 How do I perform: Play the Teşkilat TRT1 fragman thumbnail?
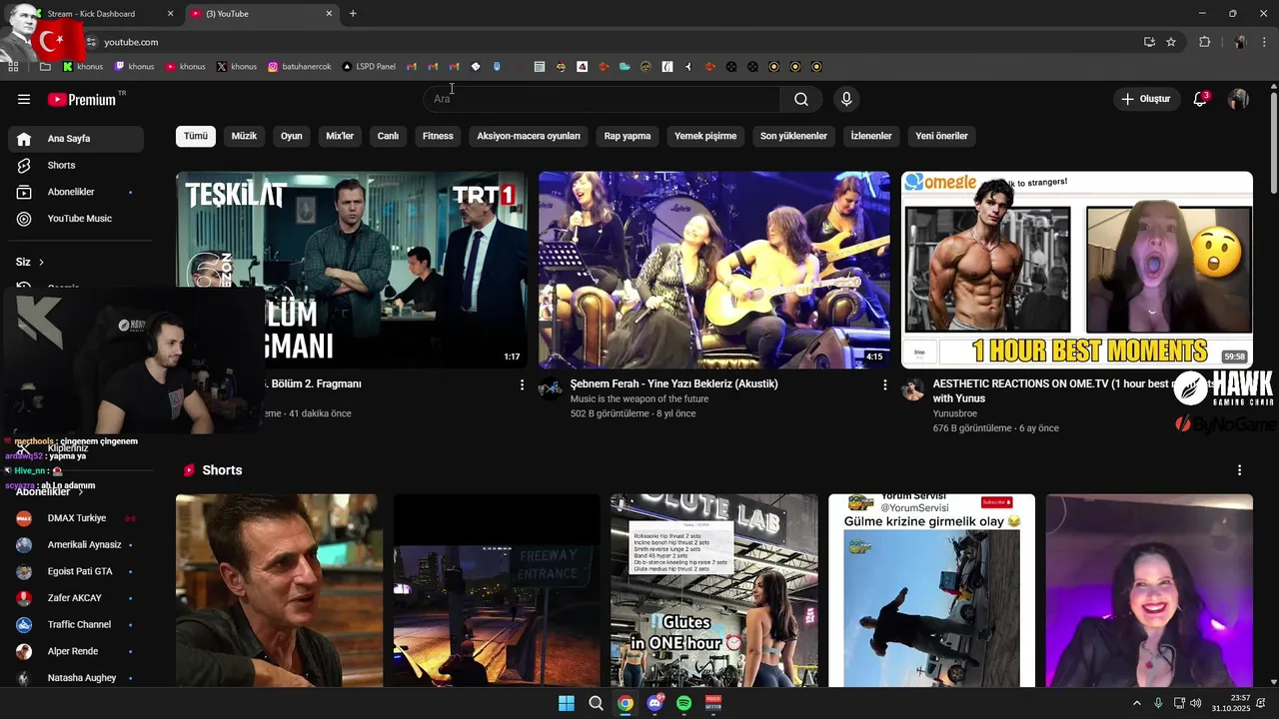pos(352,270)
